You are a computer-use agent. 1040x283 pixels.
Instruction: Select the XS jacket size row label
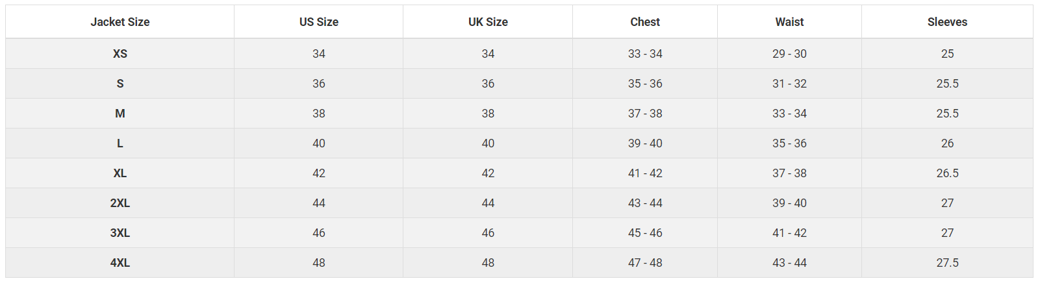click(x=120, y=54)
